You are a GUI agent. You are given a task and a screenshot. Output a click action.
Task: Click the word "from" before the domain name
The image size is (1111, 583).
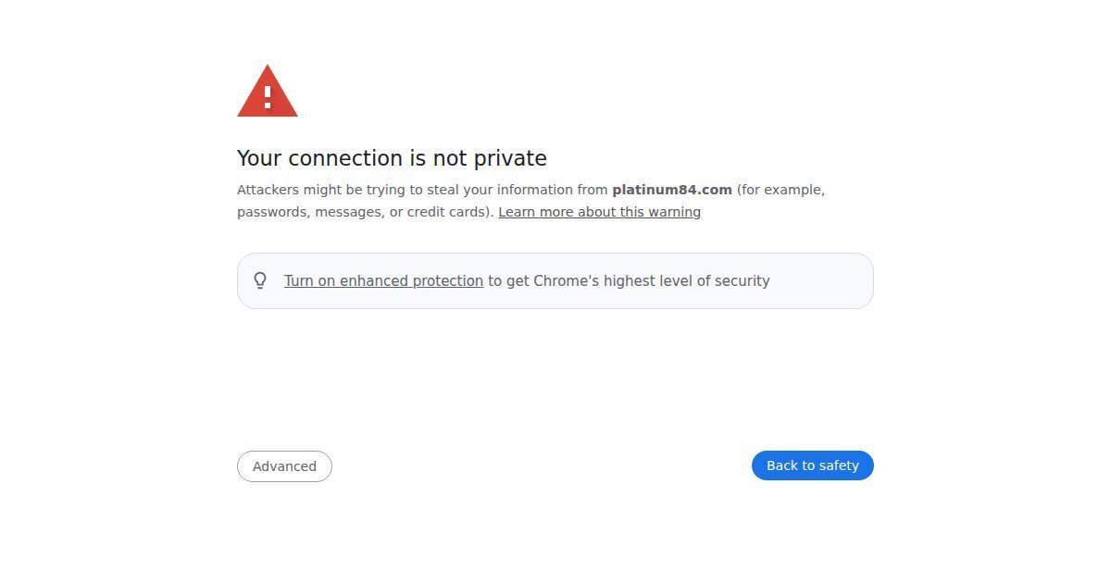(592, 190)
